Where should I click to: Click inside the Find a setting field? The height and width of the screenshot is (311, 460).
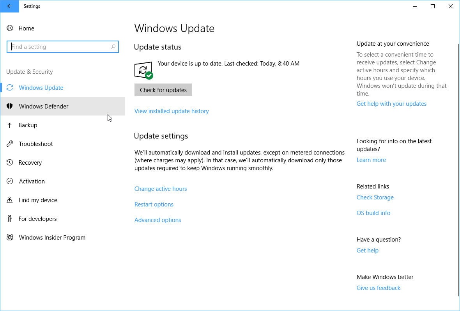point(58,47)
